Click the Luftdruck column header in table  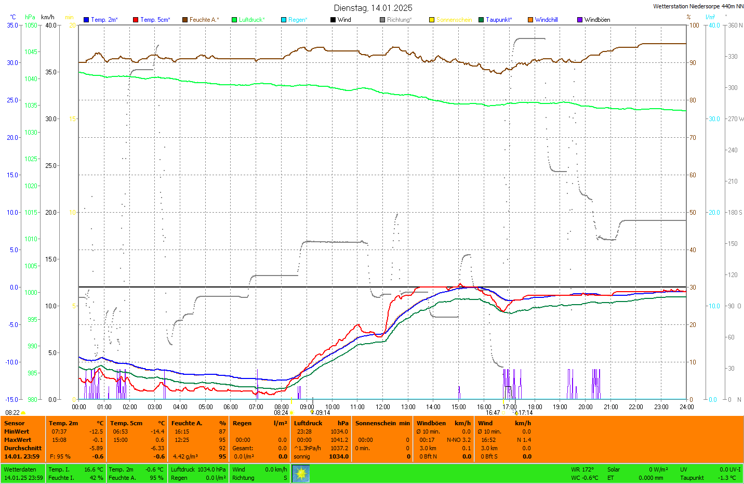308,423
